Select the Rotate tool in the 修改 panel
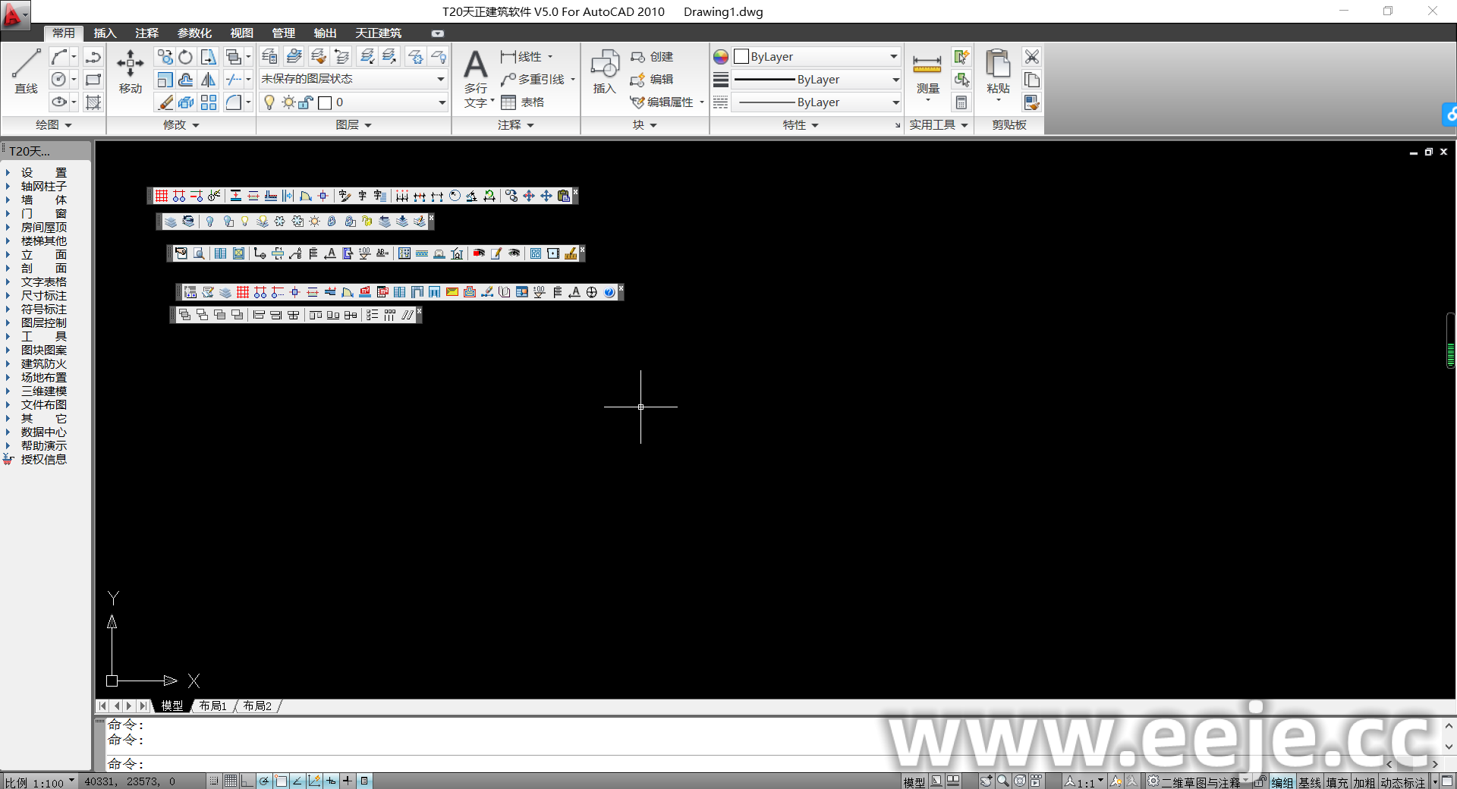 tap(186, 57)
